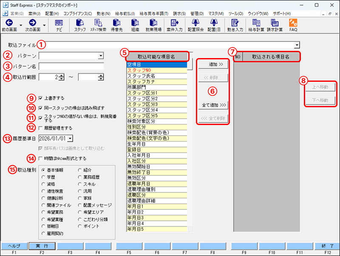Select the スキル radio button
The width and height of the screenshot is (340, 256).
tap(80, 184)
